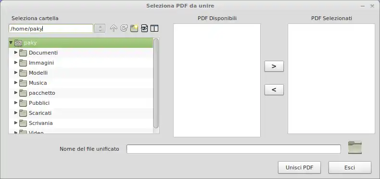Remove selected PDF with < button
Screen dimensions: 380x179
tap(274, 90)
